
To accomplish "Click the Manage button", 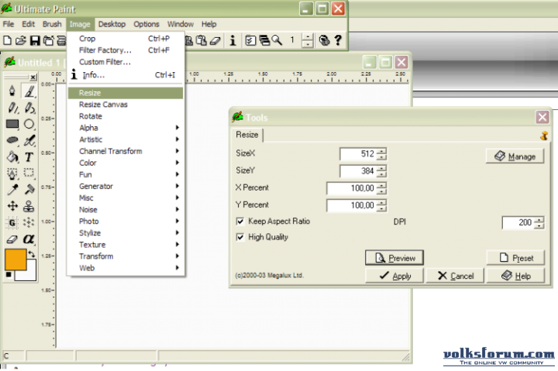I will [515, 156].
